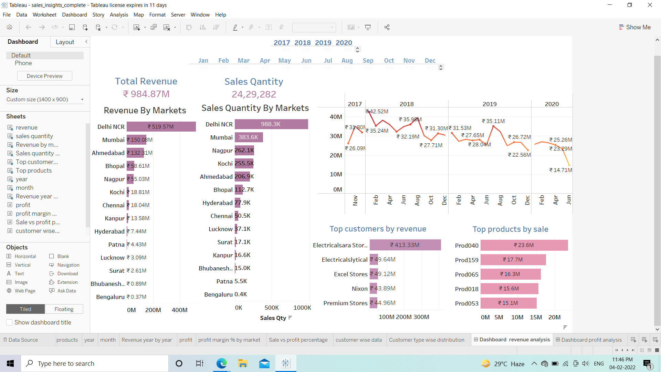661x372 pixels.
Task: Enable Show dashboard title checkbox
Action: click(10, 322)
